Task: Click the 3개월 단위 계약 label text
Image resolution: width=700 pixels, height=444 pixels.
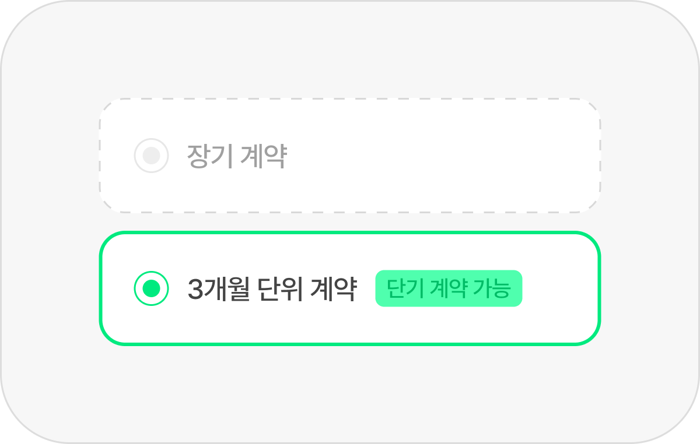Action: click(x=272, y=288)
